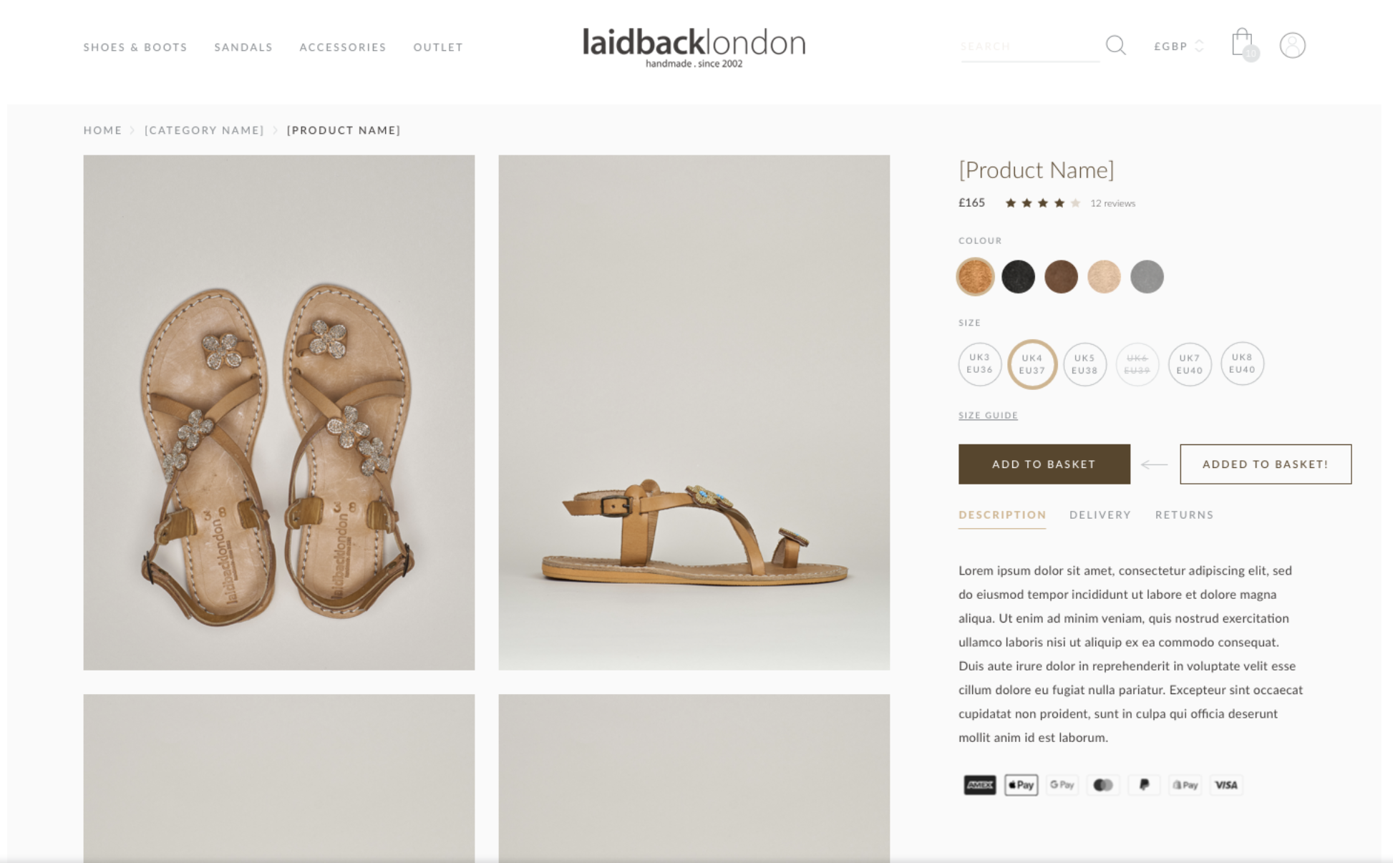Click the search magnifier icon
Viewport: 1393px width, 863px height.
[1115, 46]
